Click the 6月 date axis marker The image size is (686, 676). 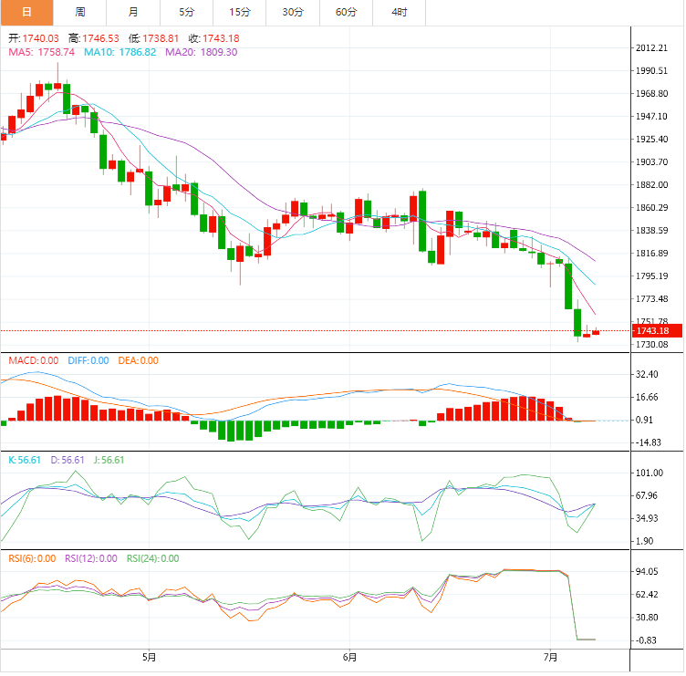pos(349,657)
